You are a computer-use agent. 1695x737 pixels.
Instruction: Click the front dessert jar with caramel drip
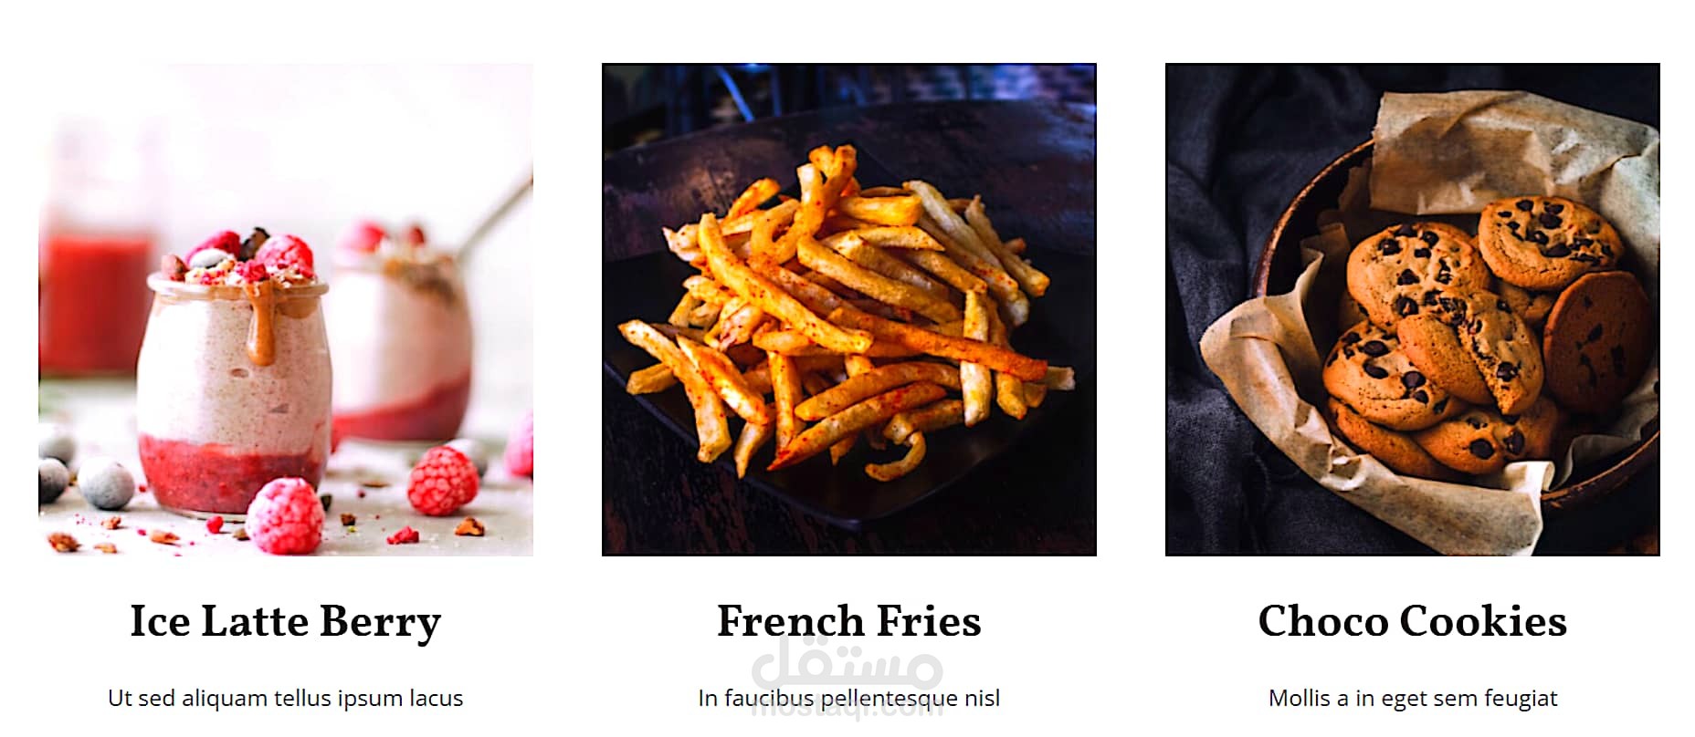click(233, 383)
